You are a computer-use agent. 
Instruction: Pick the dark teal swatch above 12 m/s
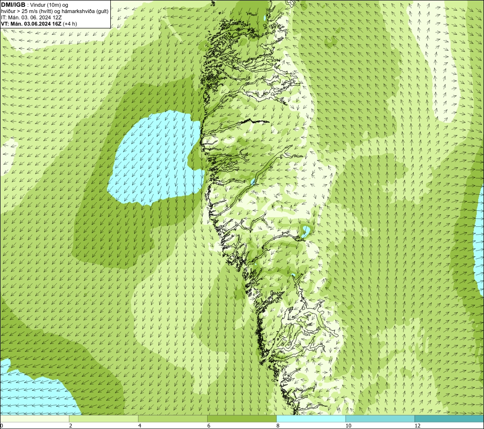click(450, 418)
